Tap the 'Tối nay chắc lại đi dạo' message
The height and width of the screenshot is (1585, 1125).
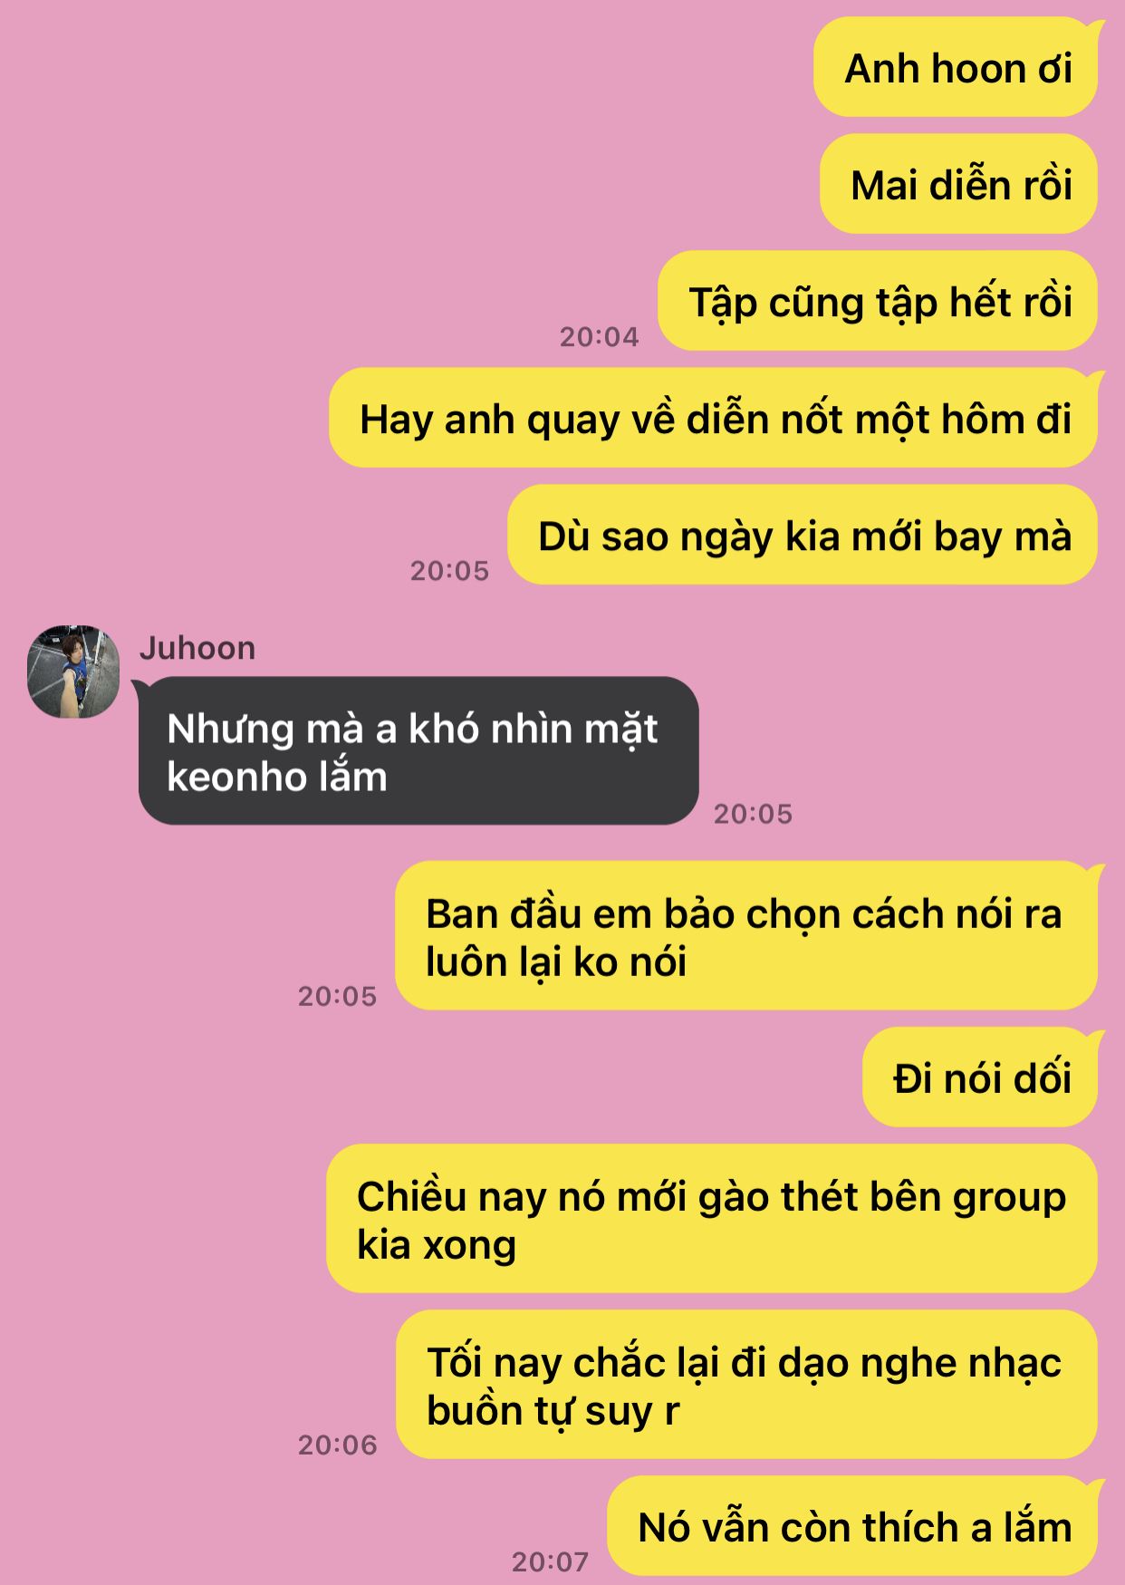(x=747, y=1385)
